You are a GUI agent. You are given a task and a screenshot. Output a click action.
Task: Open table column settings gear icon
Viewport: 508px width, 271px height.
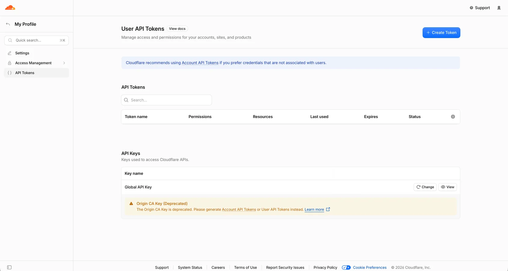[453, 117]
